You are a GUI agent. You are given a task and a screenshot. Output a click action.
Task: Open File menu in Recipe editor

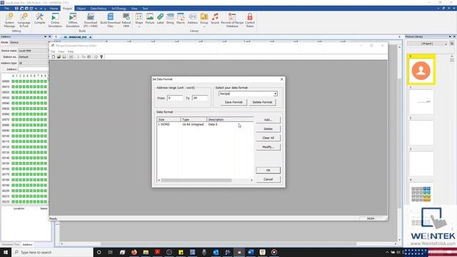[53, 51]
